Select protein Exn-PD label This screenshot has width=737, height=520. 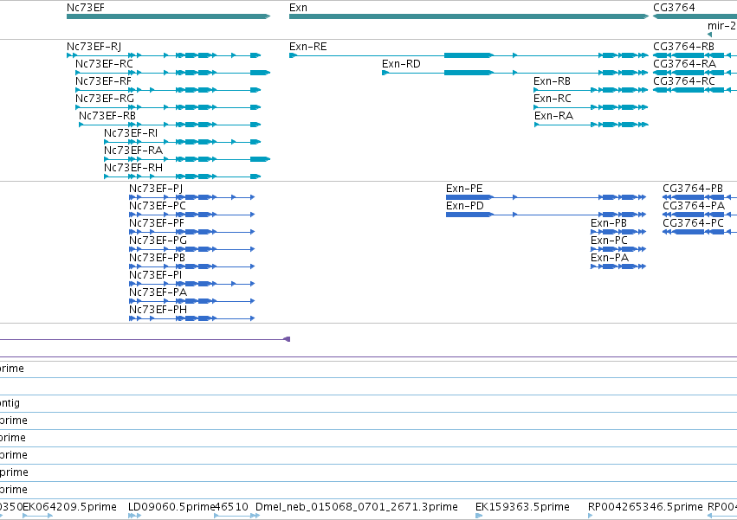465,206
